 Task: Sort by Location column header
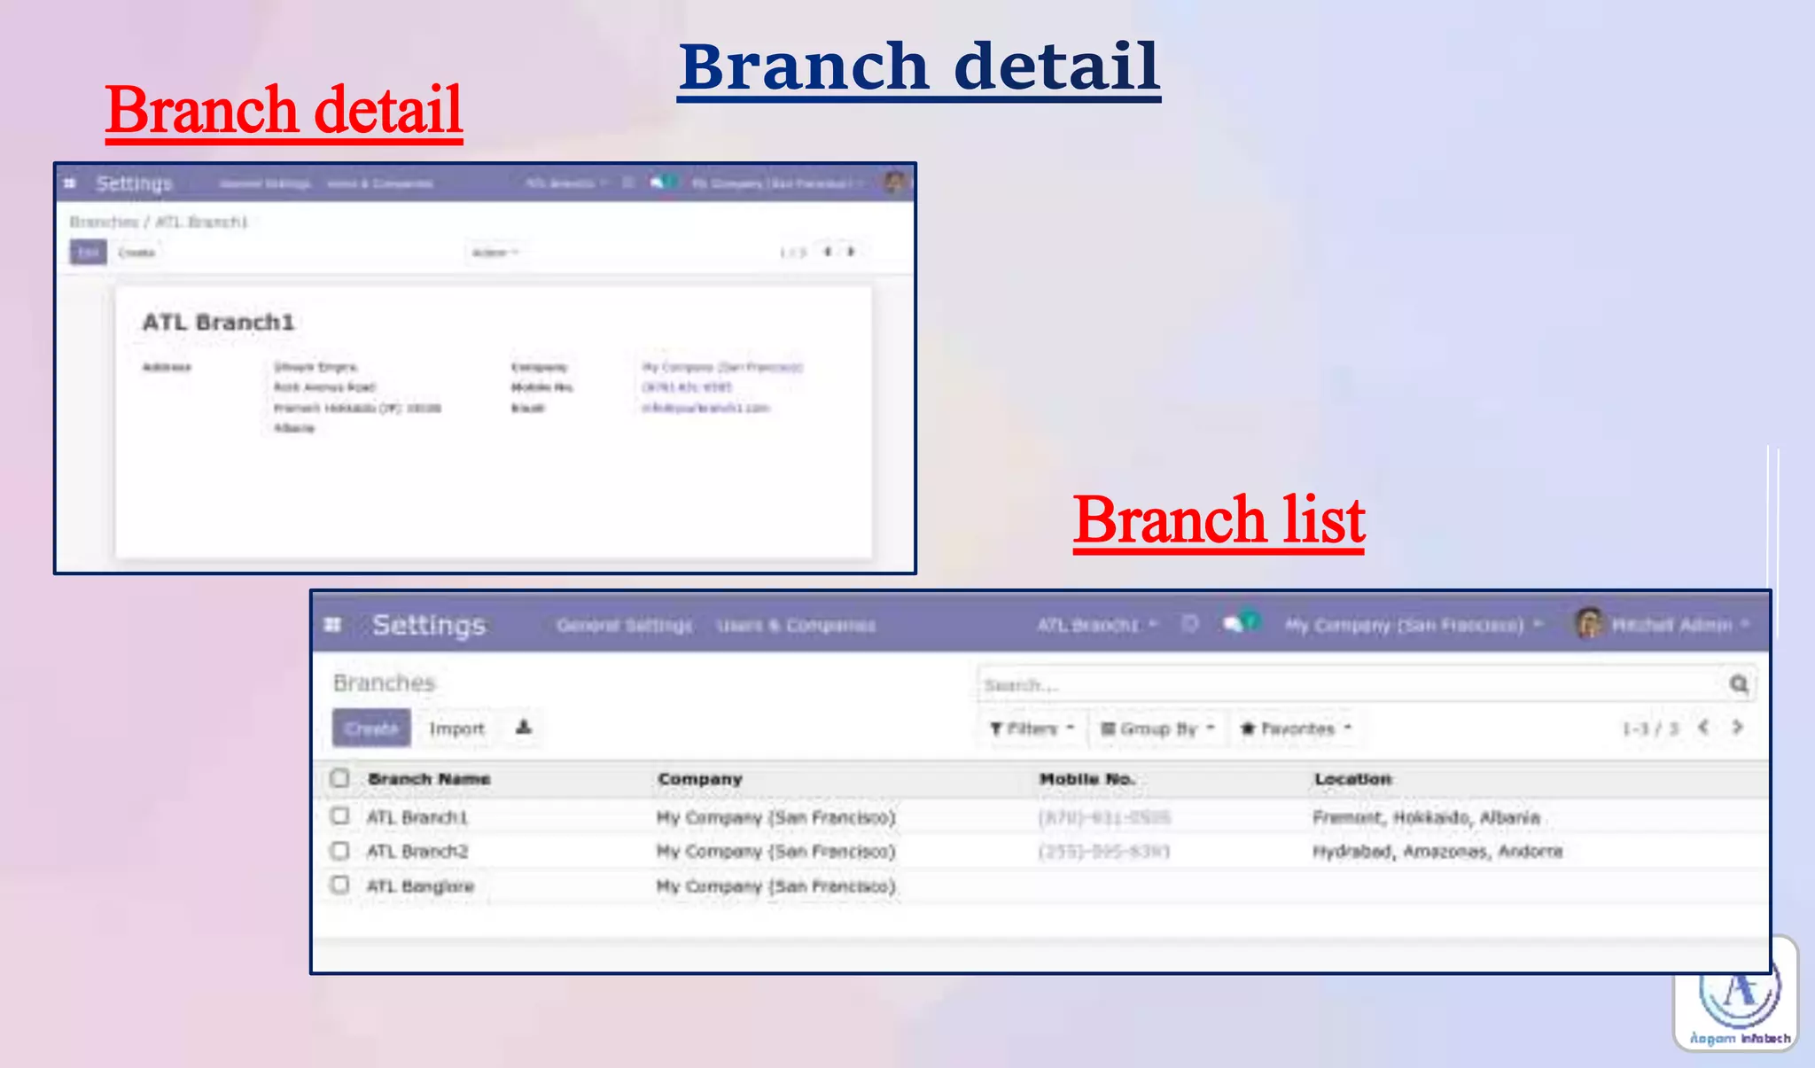coord(1352,778)
